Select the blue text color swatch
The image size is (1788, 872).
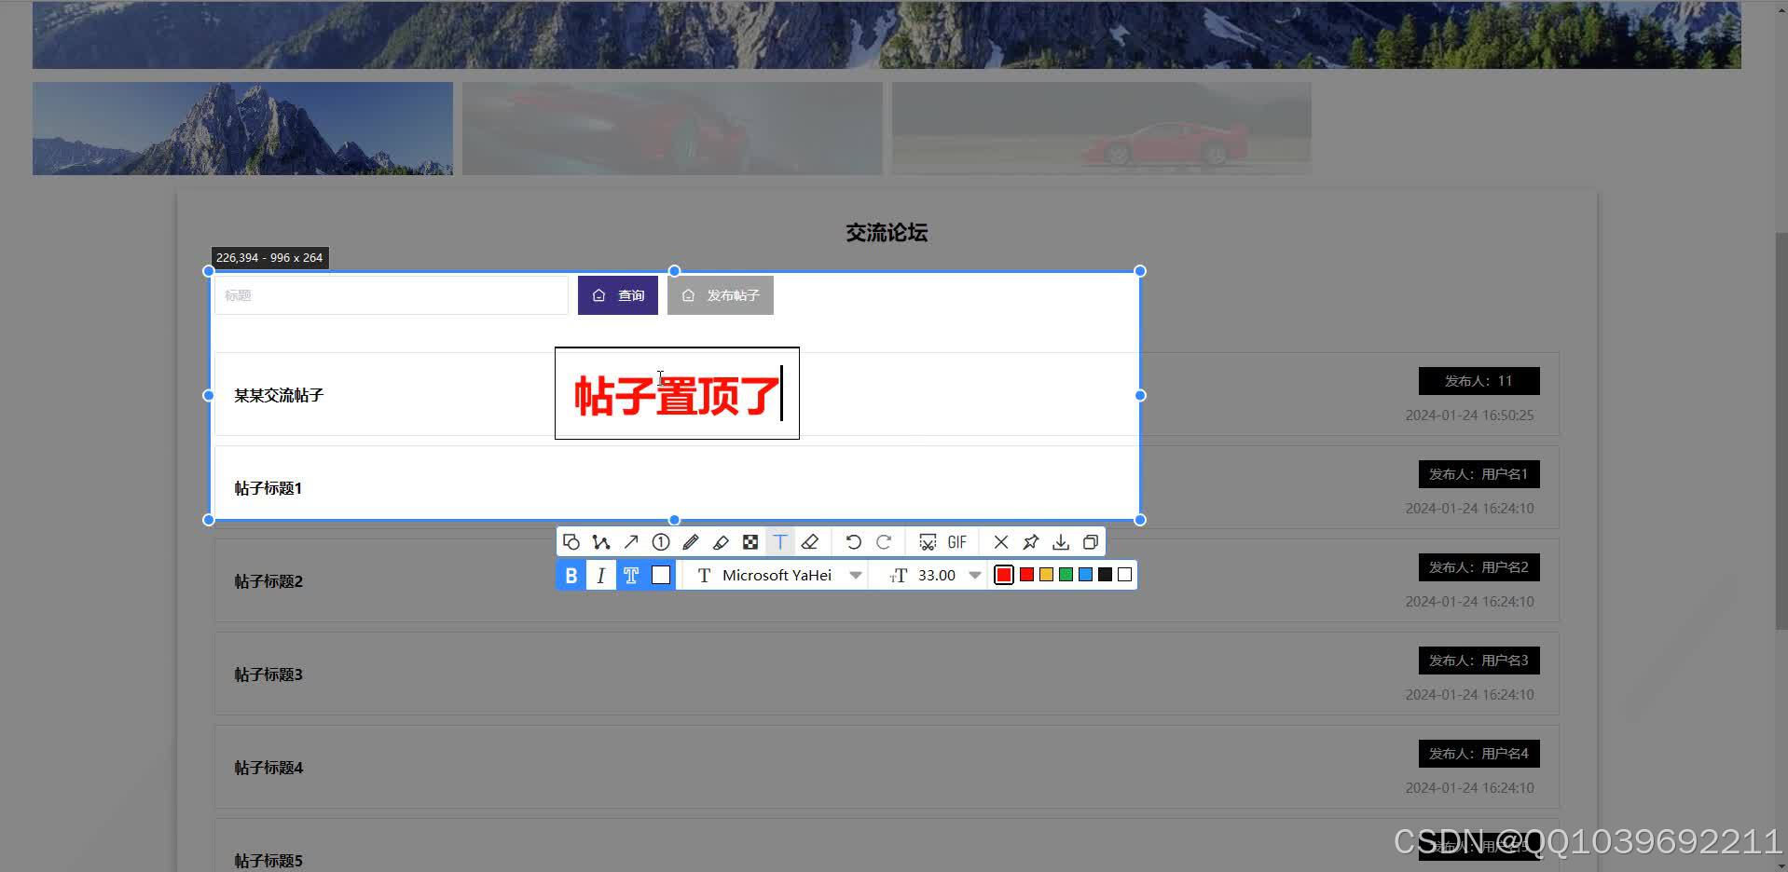(1084, 575)
